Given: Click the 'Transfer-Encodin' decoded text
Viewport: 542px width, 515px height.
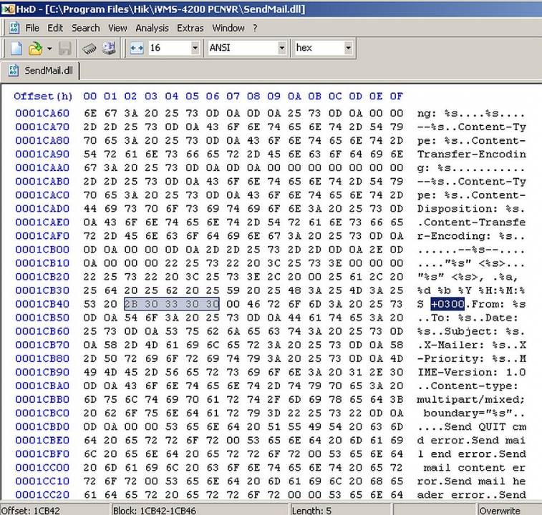Looking at the screenshot, I should pyautogui.click(x=472, y=154).
